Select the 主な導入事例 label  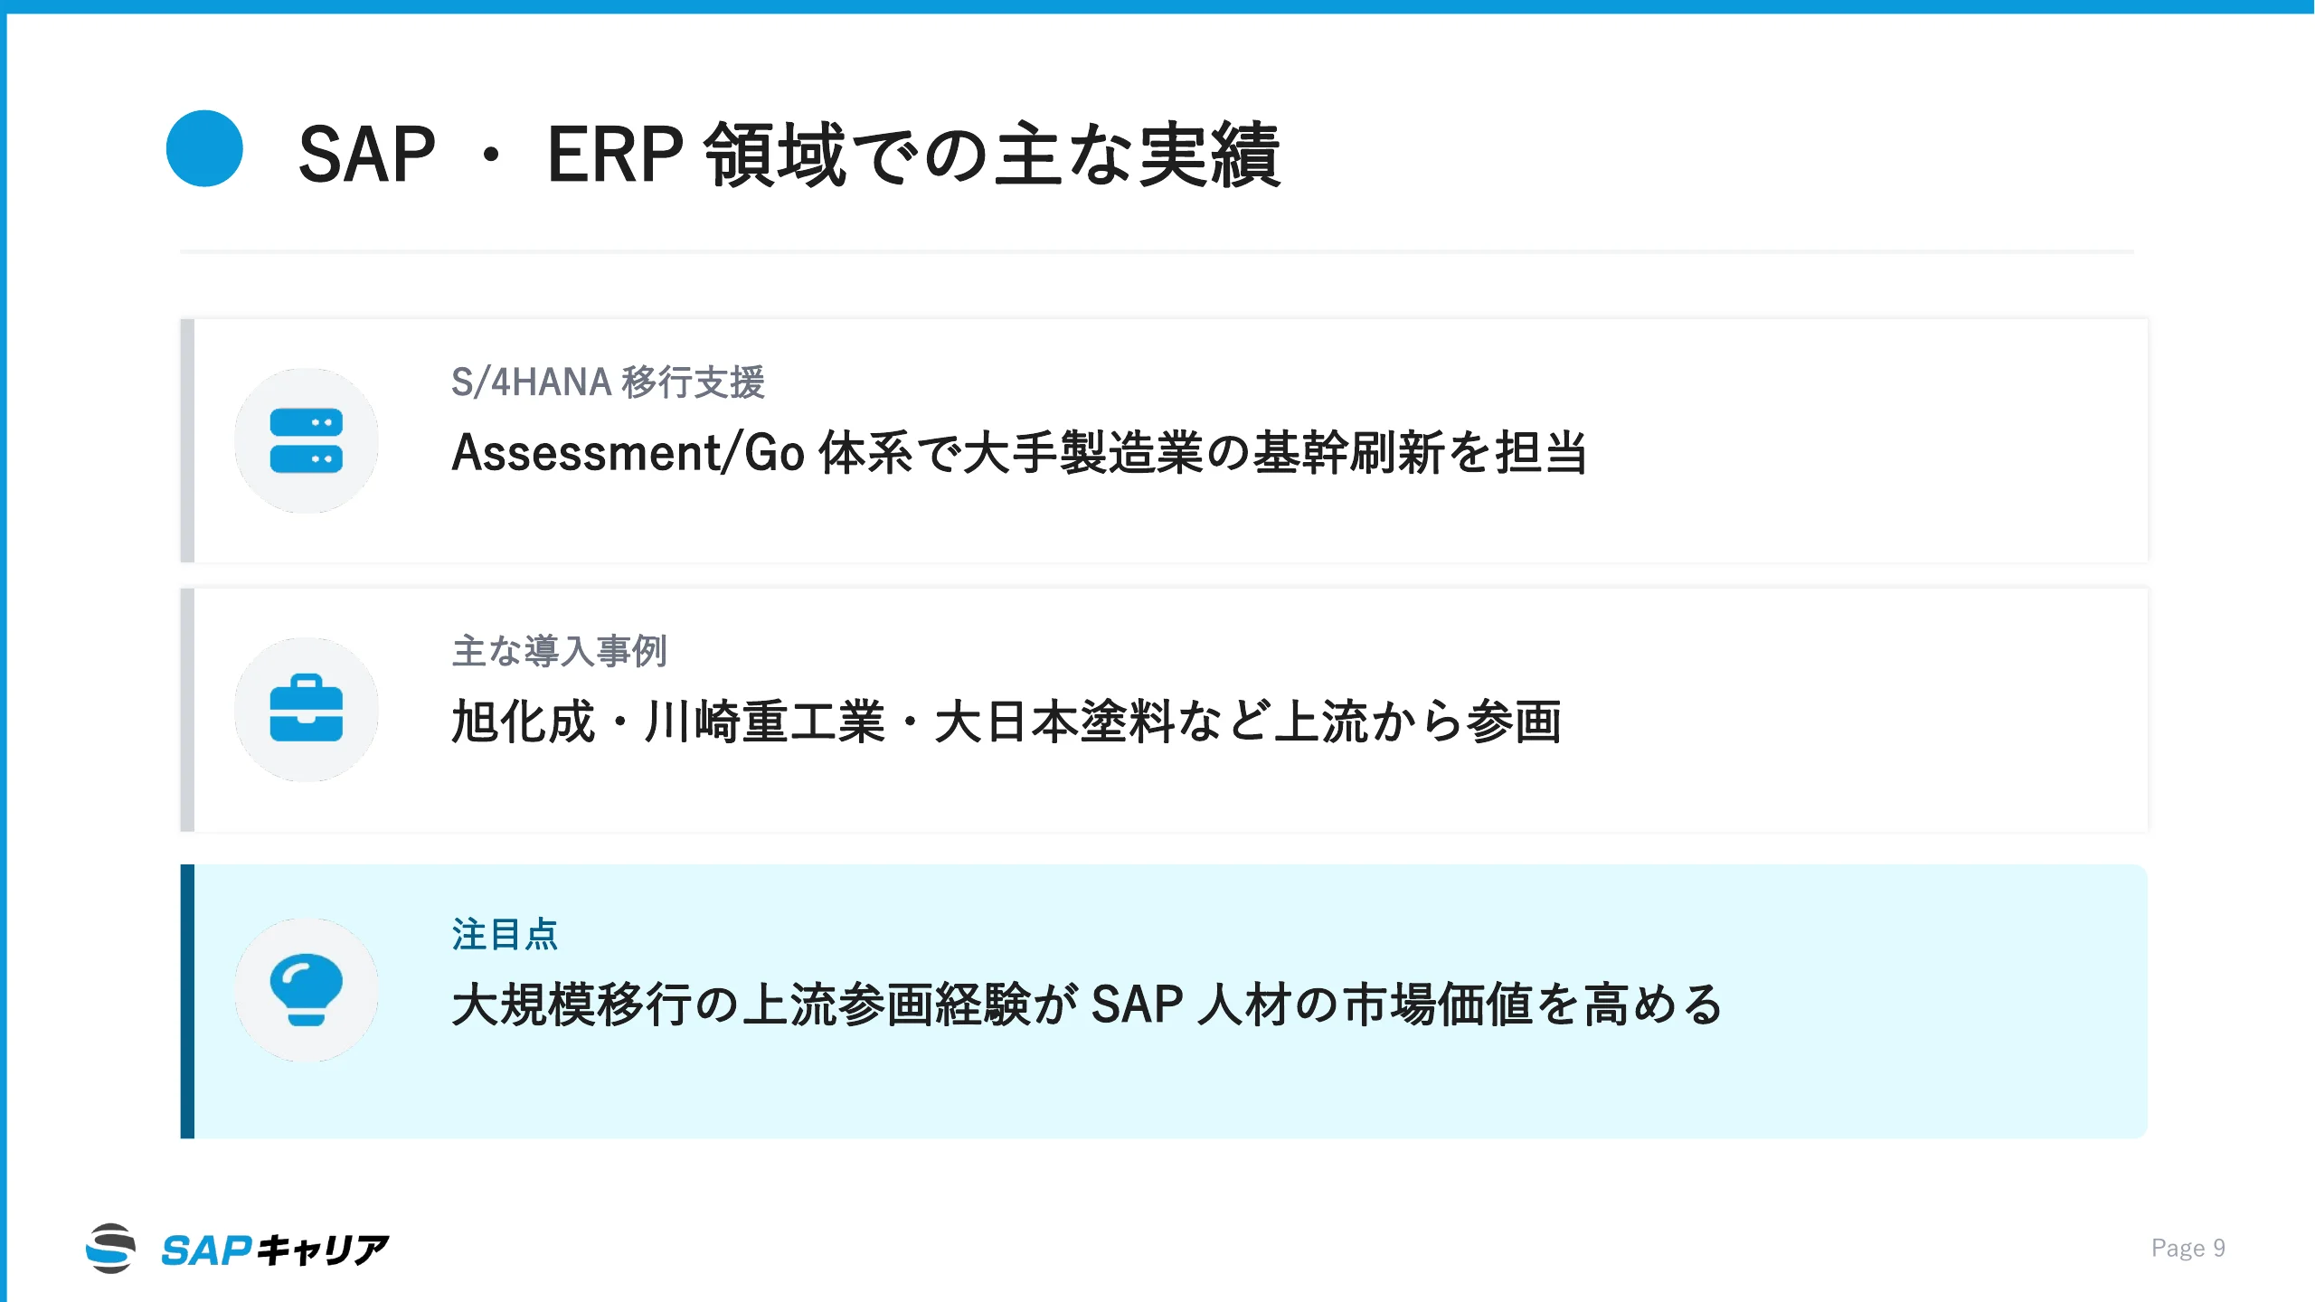[559, 650]
